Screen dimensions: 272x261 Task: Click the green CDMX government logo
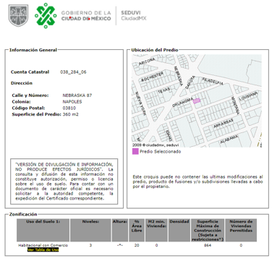(46, 16)
